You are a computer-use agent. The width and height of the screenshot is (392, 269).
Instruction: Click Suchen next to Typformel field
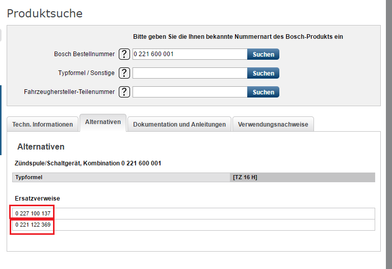coord(263,73)
